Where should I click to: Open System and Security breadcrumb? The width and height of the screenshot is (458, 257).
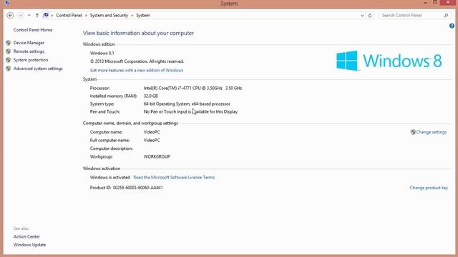pos(109,15)
